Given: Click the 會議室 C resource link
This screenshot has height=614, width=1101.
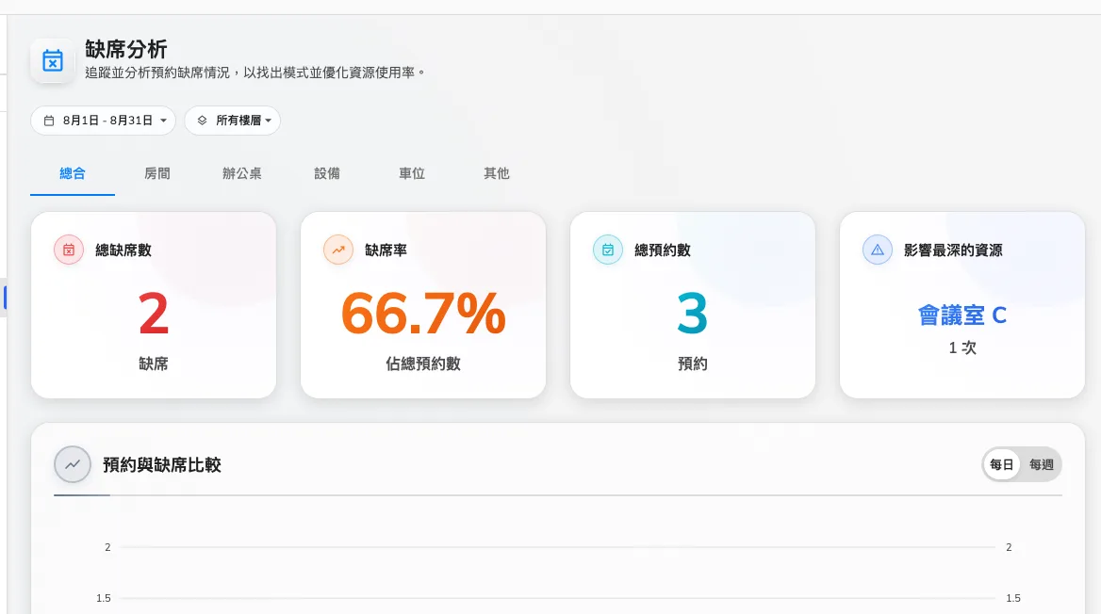Looking at the screenshot, I should click(962, 315).
